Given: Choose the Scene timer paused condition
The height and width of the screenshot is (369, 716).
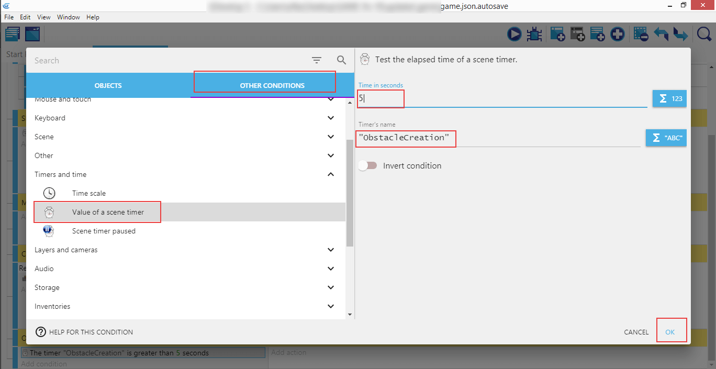Looking at the screenshot, I should [104, 231].
